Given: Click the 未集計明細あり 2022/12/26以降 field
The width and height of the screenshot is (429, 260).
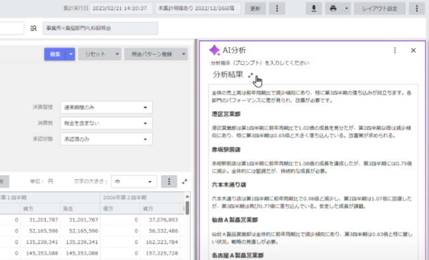Looking at the screenshot, I should pyautogui.click(x=198, y=9).
